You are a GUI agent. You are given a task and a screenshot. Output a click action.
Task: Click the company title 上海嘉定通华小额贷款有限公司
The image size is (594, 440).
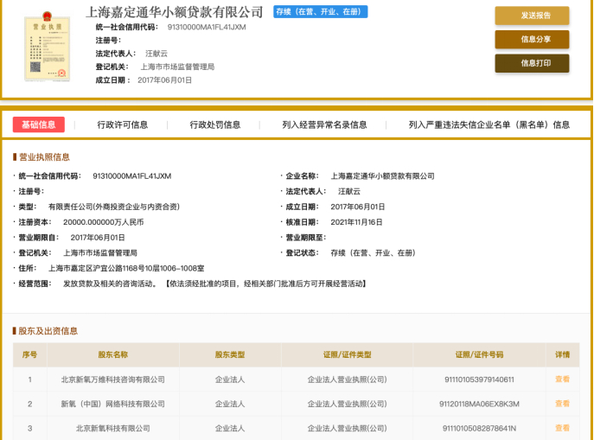tap(174, 12)
